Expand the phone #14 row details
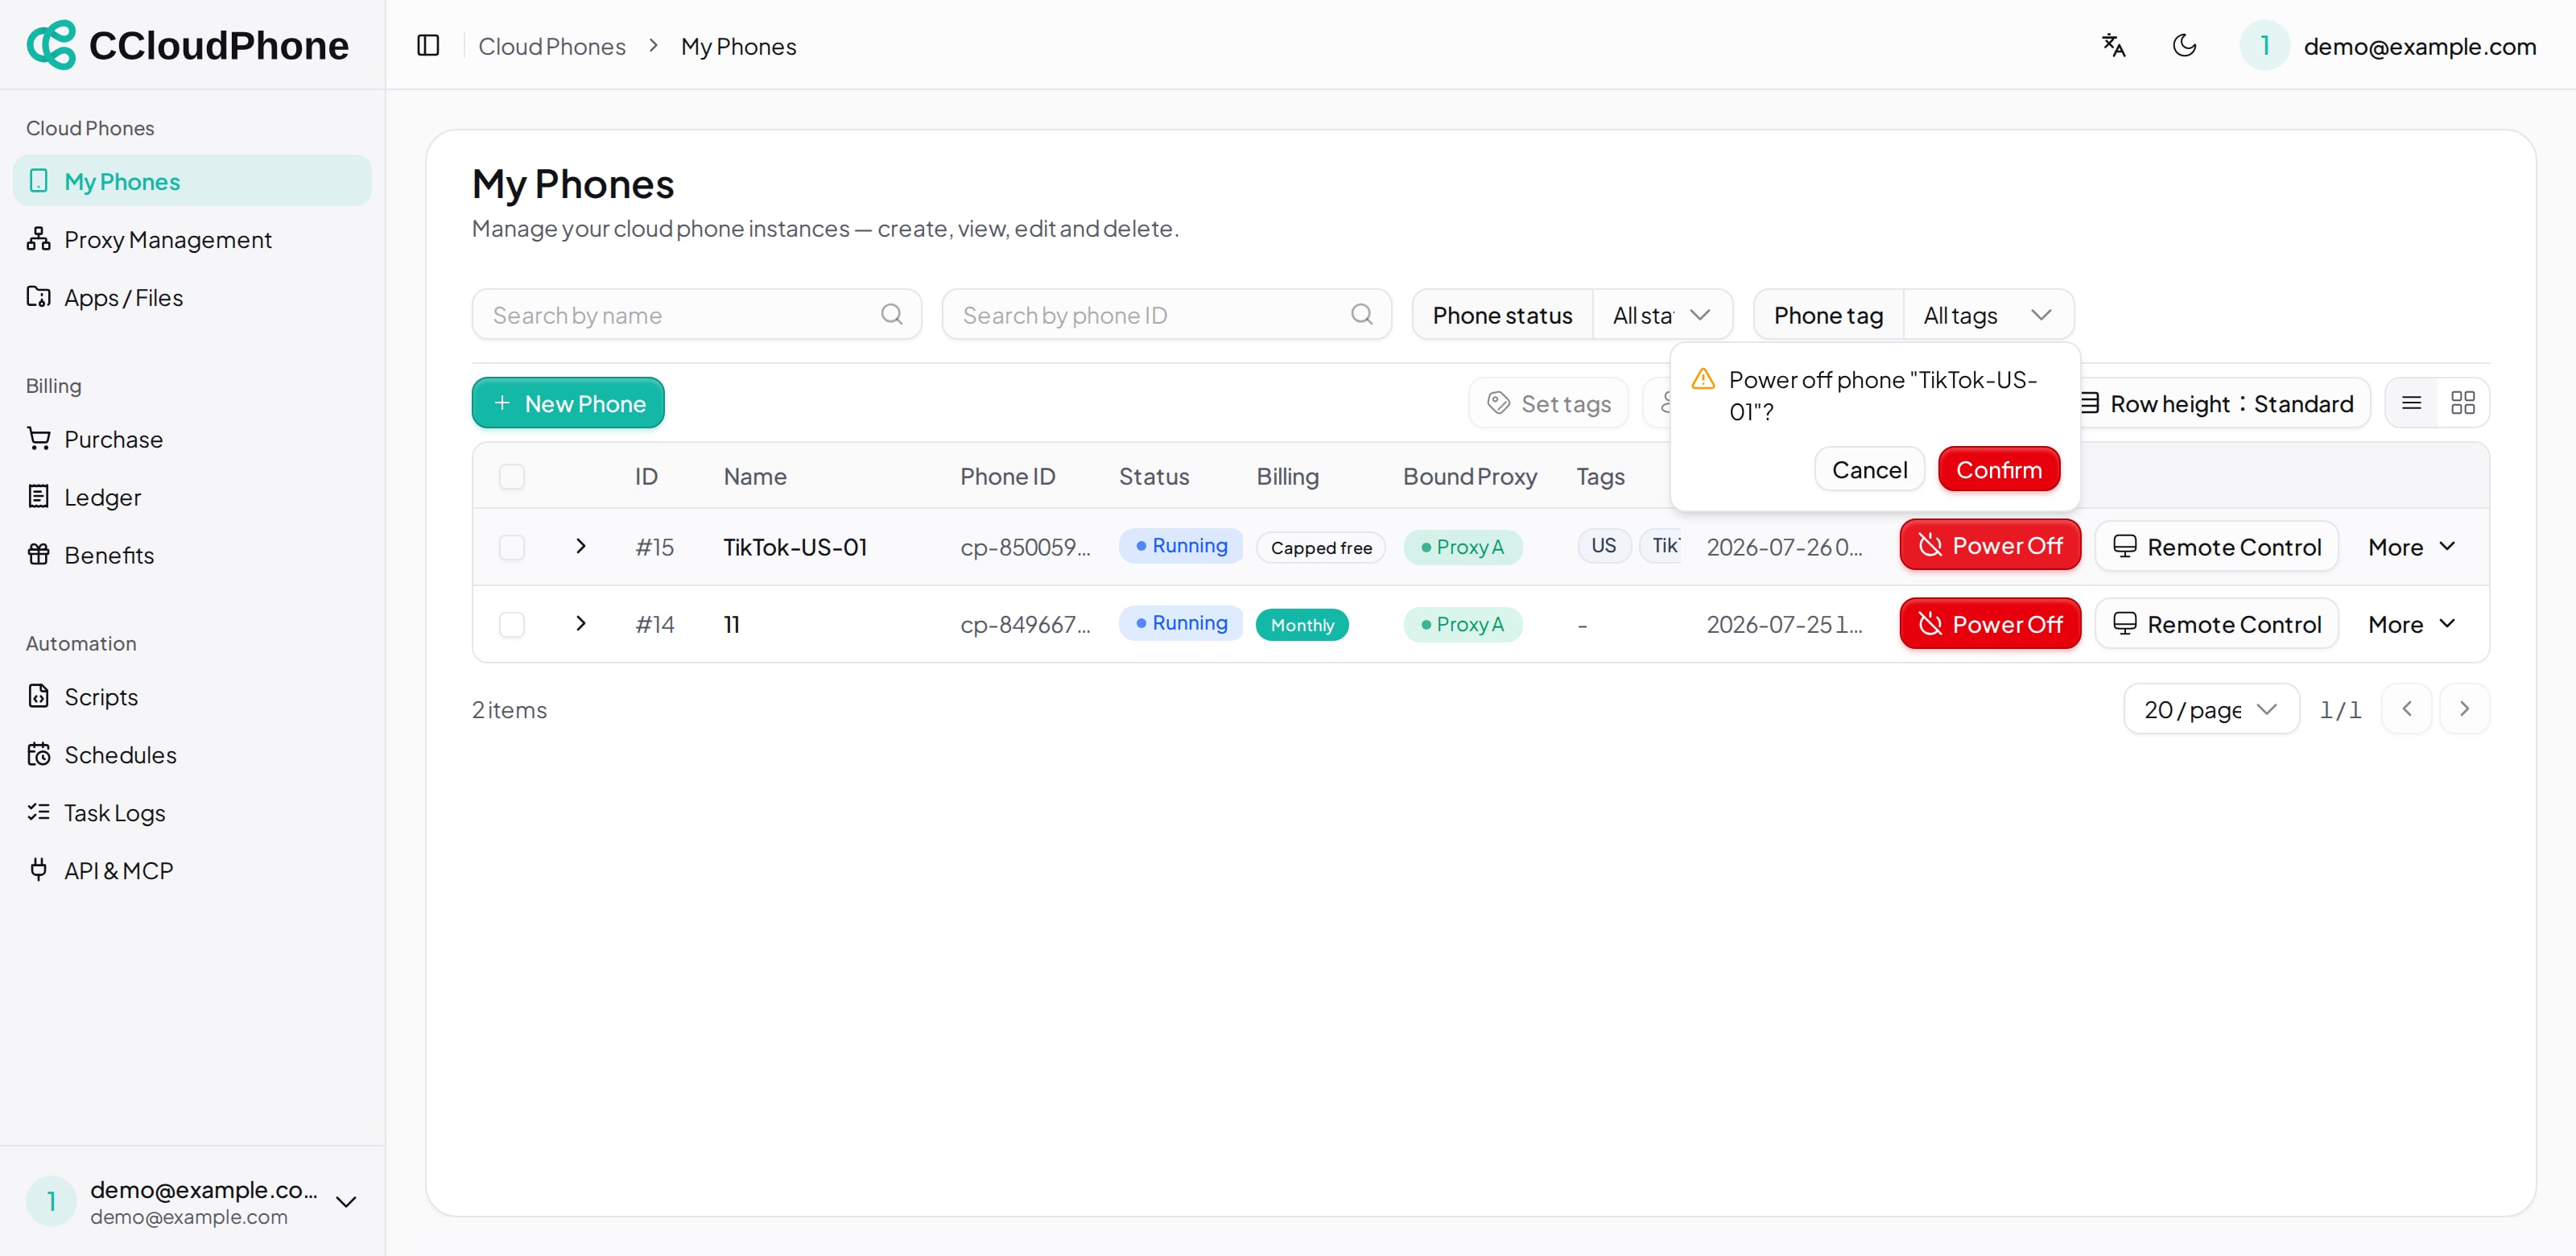The height and width of the screenshot is (1256, 2576). pos(581,623)
